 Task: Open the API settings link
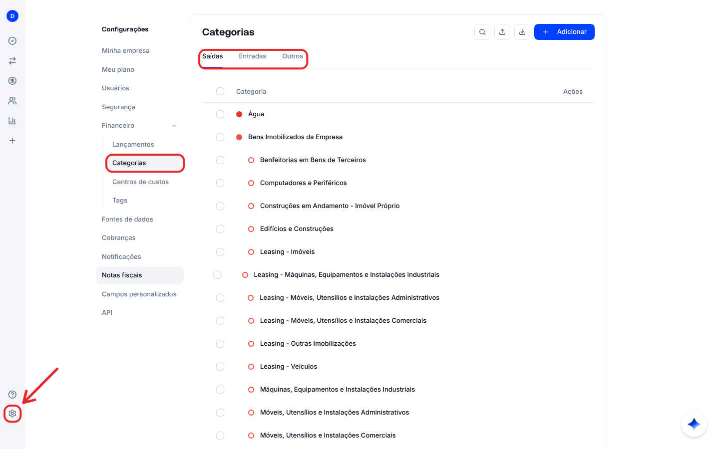coord(107,313)
